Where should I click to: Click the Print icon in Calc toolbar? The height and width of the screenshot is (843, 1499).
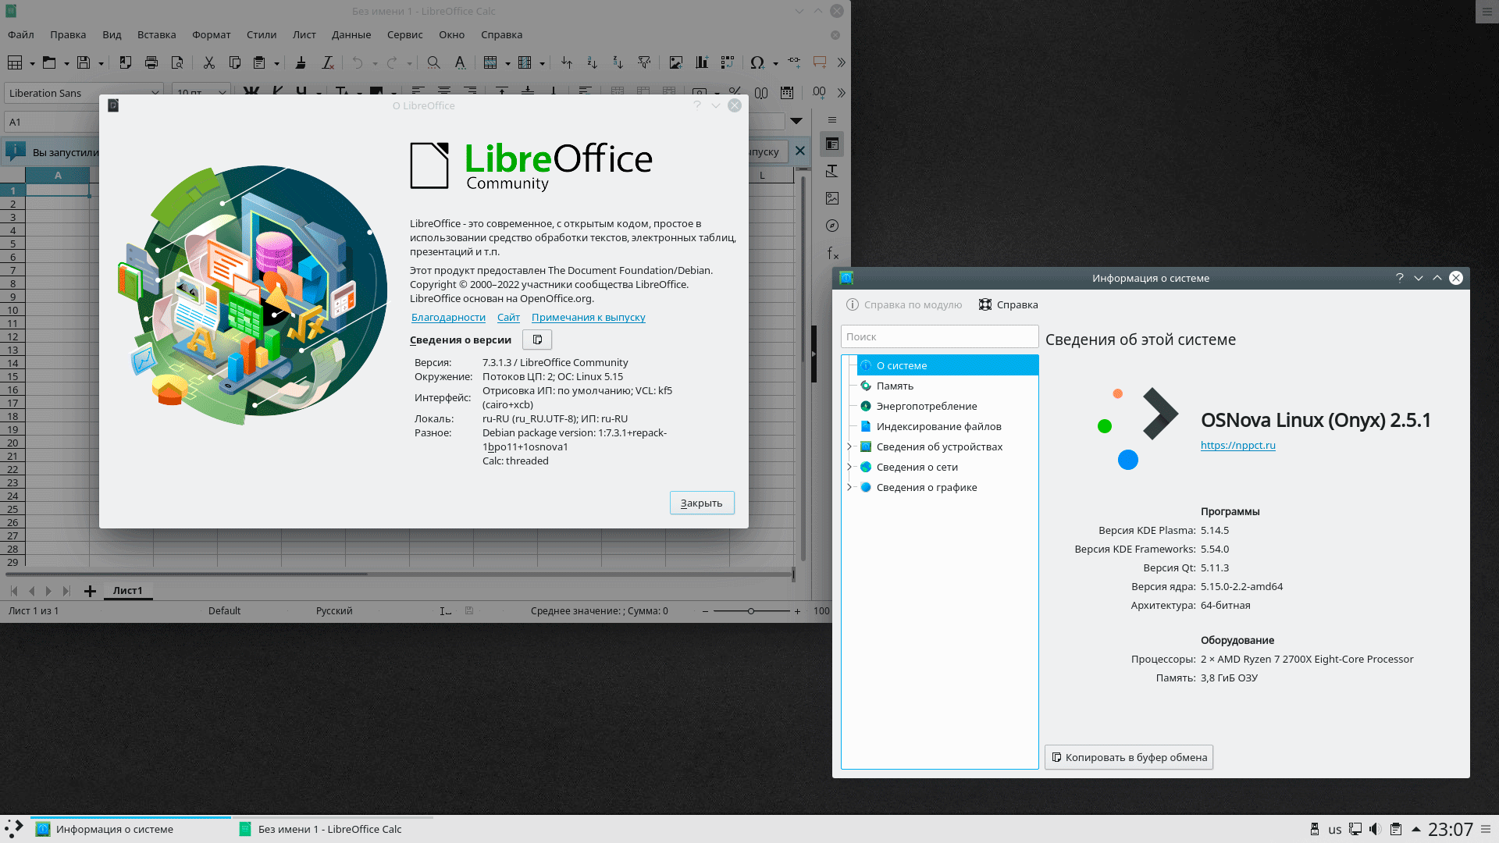coord(151,62)
